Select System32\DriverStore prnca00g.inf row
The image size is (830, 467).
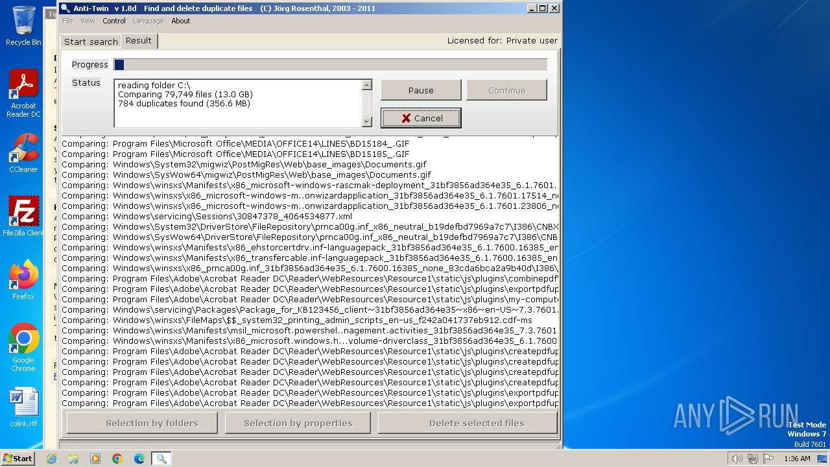(x=309, y=227)
